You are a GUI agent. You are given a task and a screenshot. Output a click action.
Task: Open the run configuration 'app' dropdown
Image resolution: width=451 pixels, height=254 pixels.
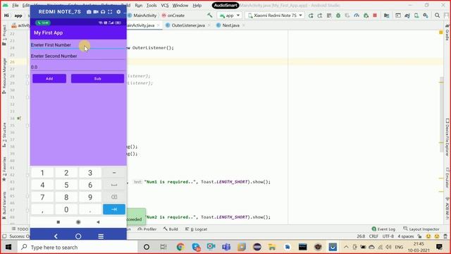click(230, 16)
